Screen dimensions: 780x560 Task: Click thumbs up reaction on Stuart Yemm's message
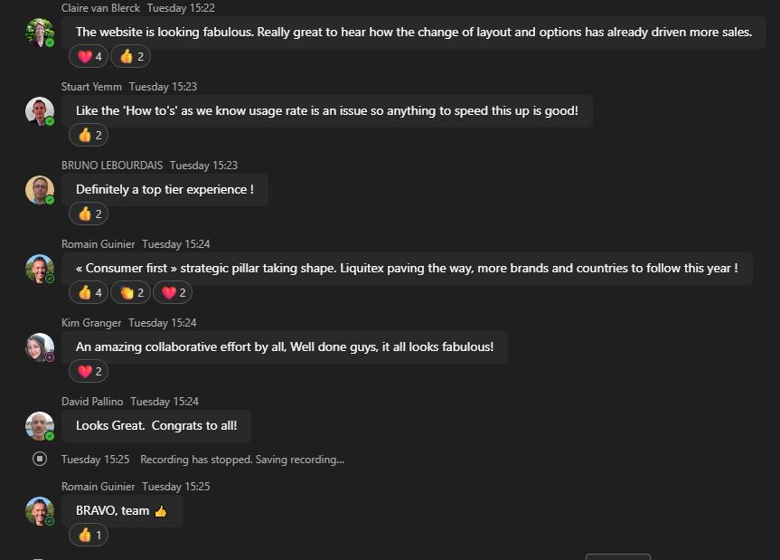click(89, 135)
